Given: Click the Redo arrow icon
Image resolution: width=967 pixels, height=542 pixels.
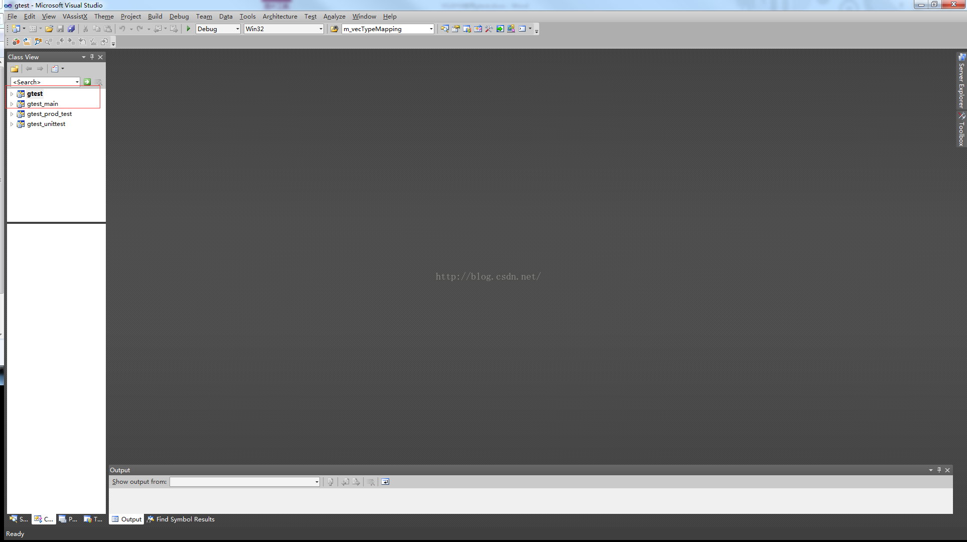Looking at the screenshot, I should (x=140, y=29).
